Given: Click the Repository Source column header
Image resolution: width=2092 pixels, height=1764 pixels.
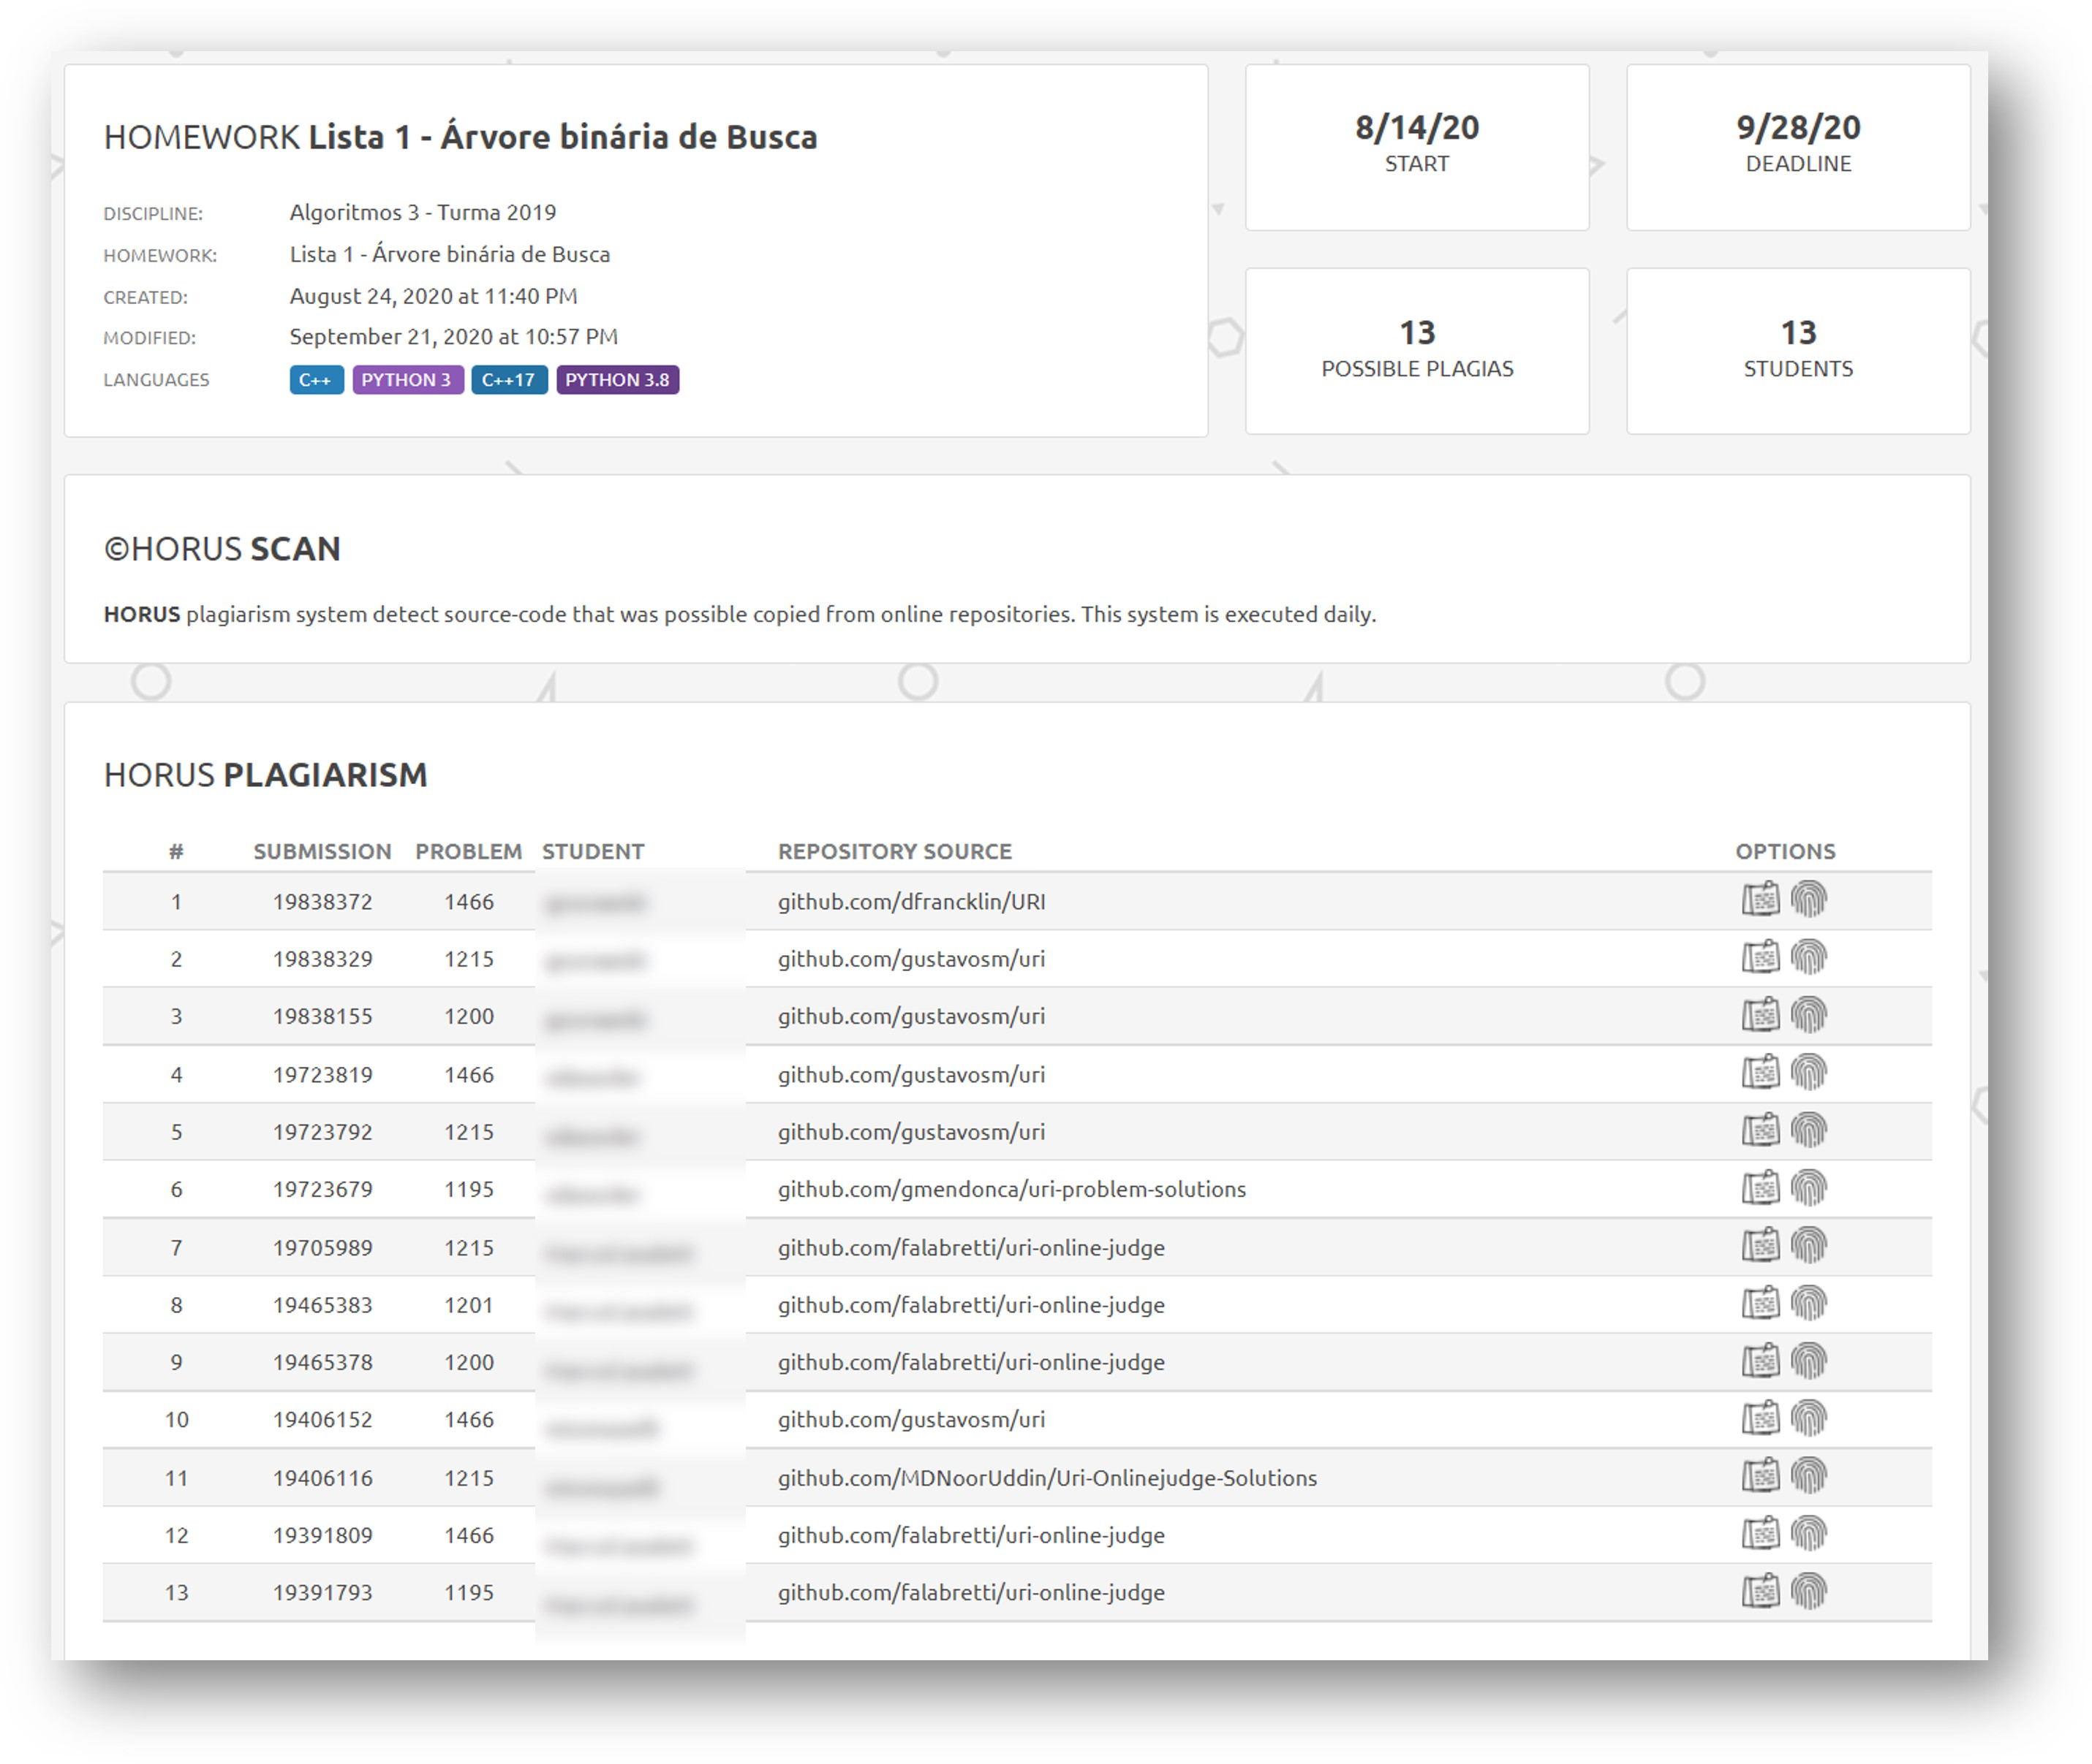Looking at the screenshot, I should click(x=894, y=851).
